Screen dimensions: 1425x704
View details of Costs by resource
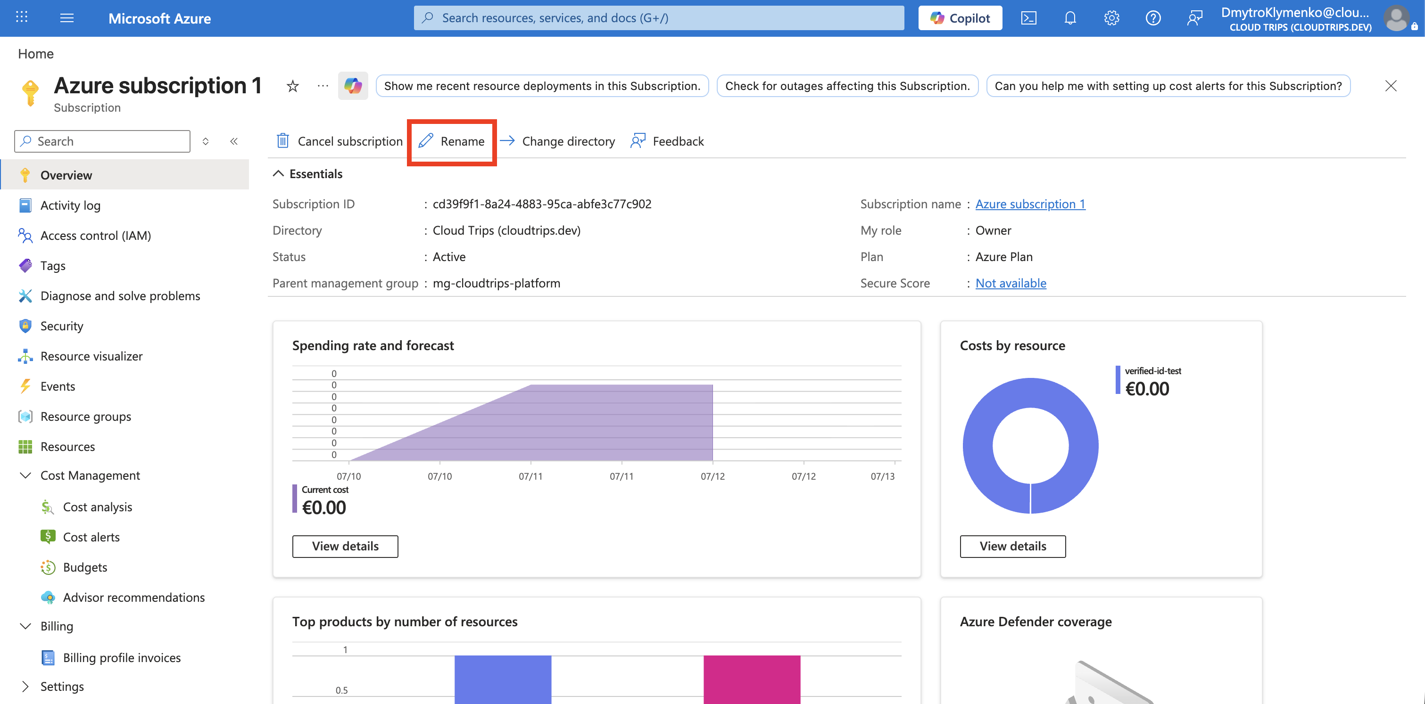click(x=1012, y=546)
